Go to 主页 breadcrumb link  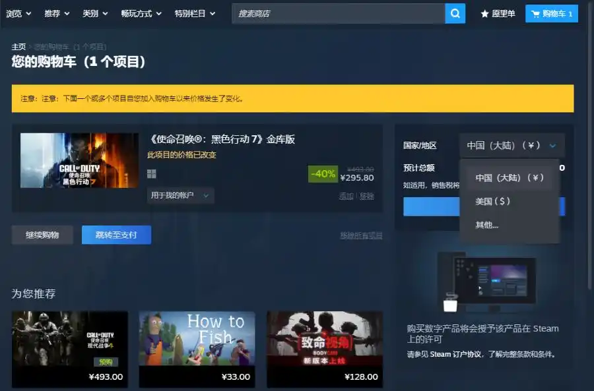click(18, 47)
